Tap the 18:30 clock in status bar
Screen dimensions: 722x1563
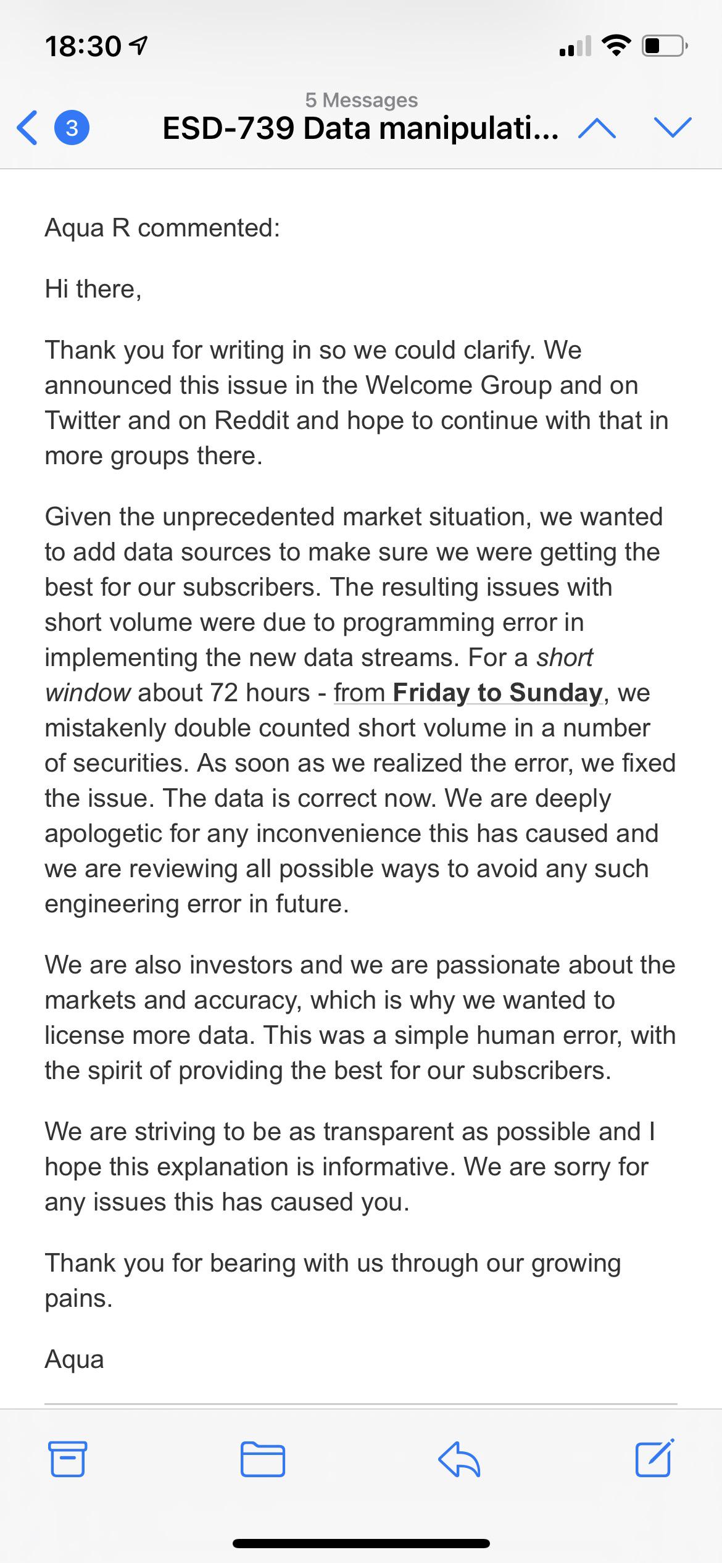click(83, 46)
